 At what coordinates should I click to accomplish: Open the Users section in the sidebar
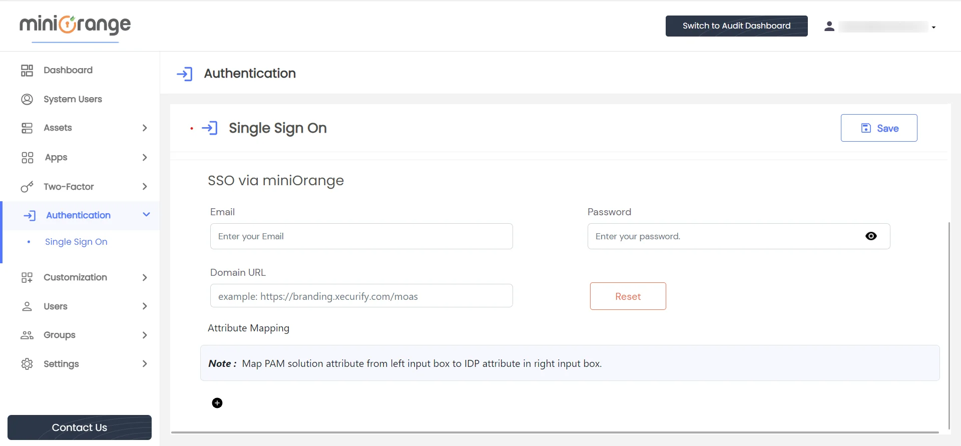(56, 306)
